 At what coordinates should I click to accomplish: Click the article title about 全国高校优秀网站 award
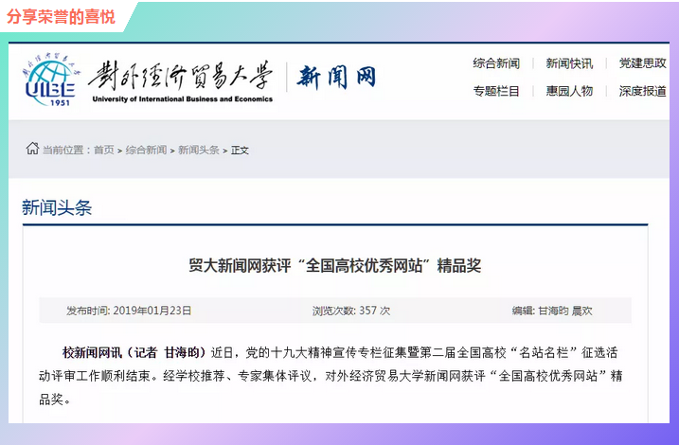click(x=335, y=265)
